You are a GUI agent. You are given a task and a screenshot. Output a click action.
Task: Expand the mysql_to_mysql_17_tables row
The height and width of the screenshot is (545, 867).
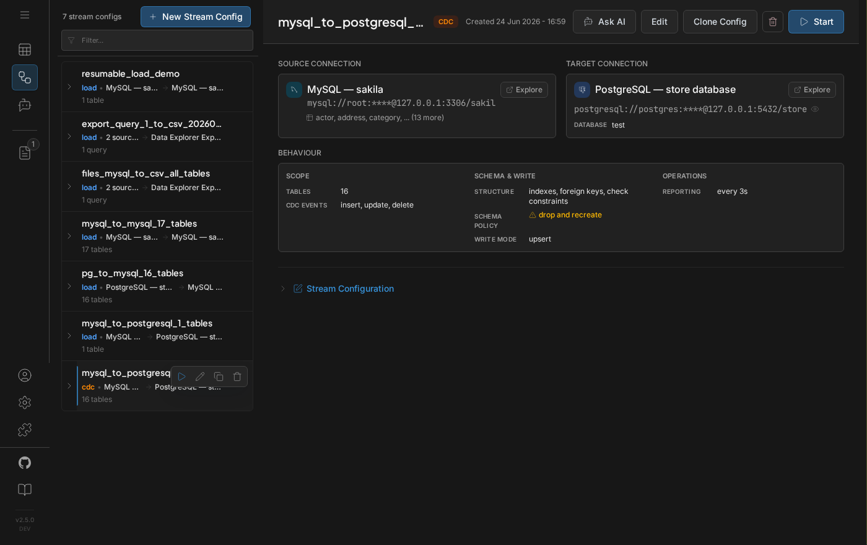[x=69, y=236]
